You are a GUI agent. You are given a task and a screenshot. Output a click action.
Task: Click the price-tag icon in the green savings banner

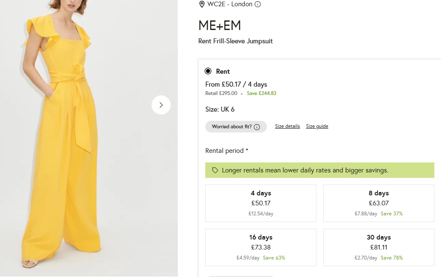pos(215,170)
